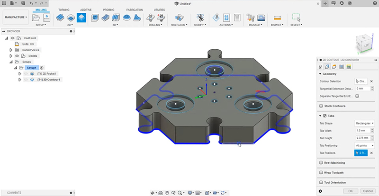
Task: Select the highlighted 2D Contour toolbar icon
Action: [x=81, y=18]
